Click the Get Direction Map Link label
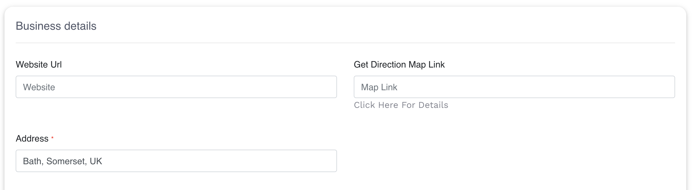Image resolution: width=693 pixels, height=190 pixels. pyautogui.click(x=399, y=65)
